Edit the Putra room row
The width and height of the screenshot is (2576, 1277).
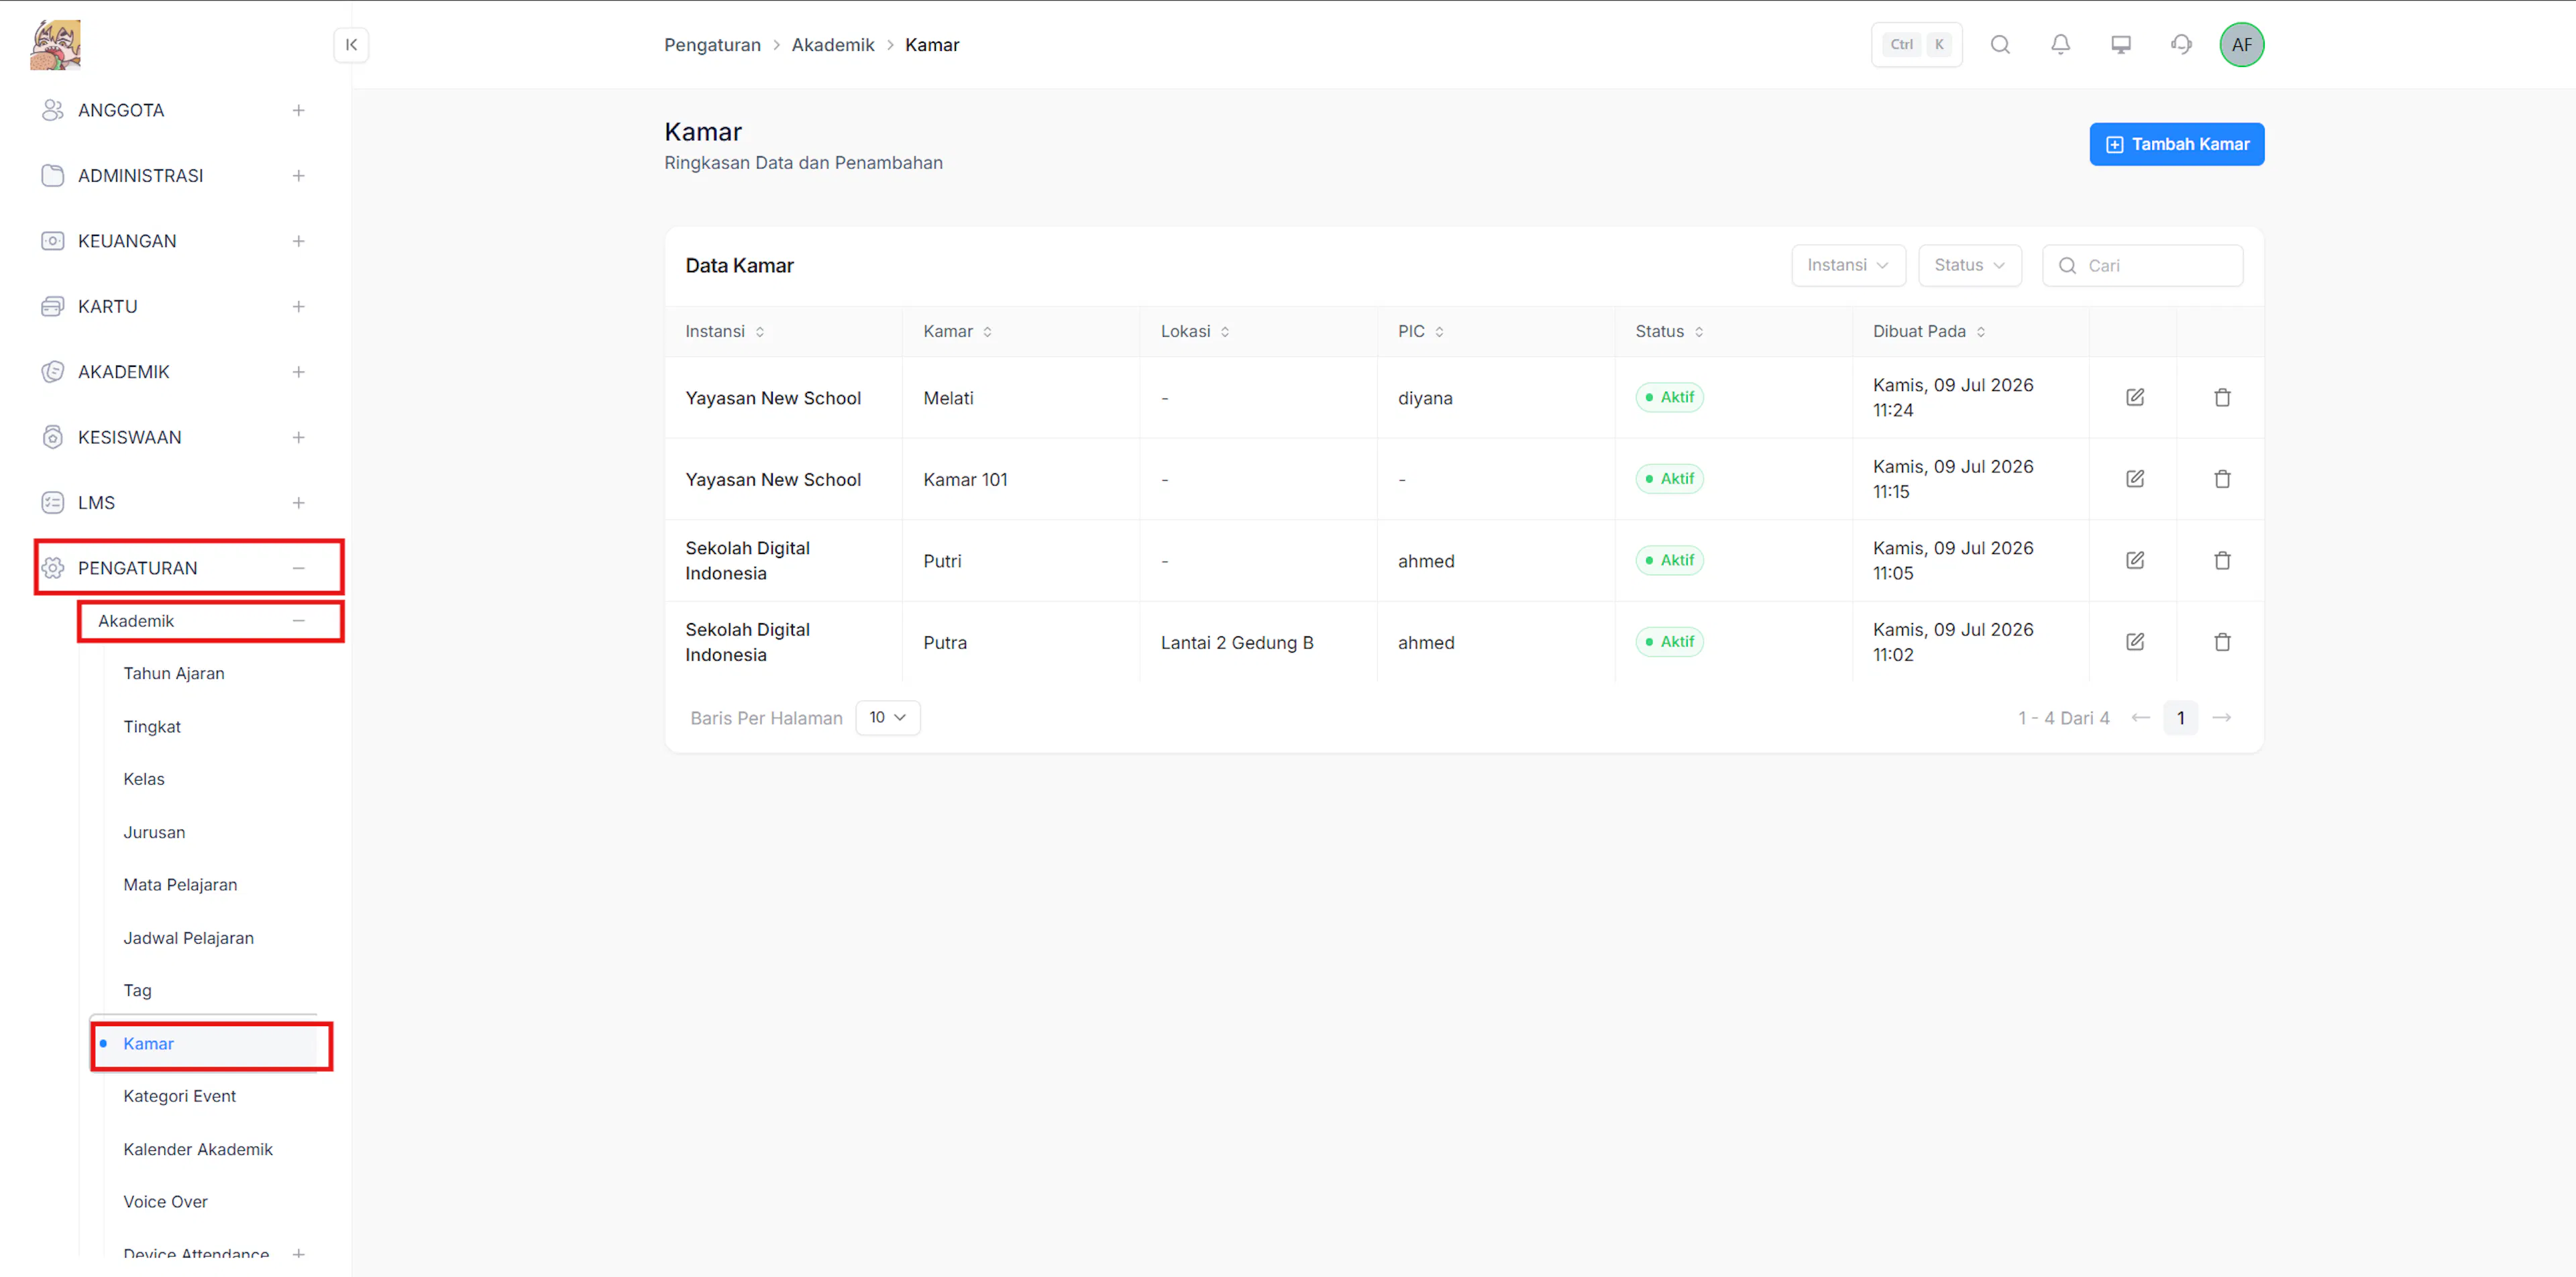pyautogui.click(x=2135, y=642)
